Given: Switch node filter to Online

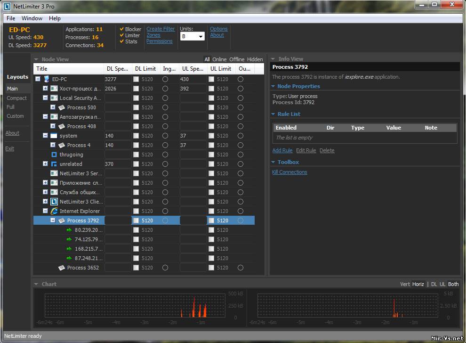Looking at the screenshot, I should [219, 59].
